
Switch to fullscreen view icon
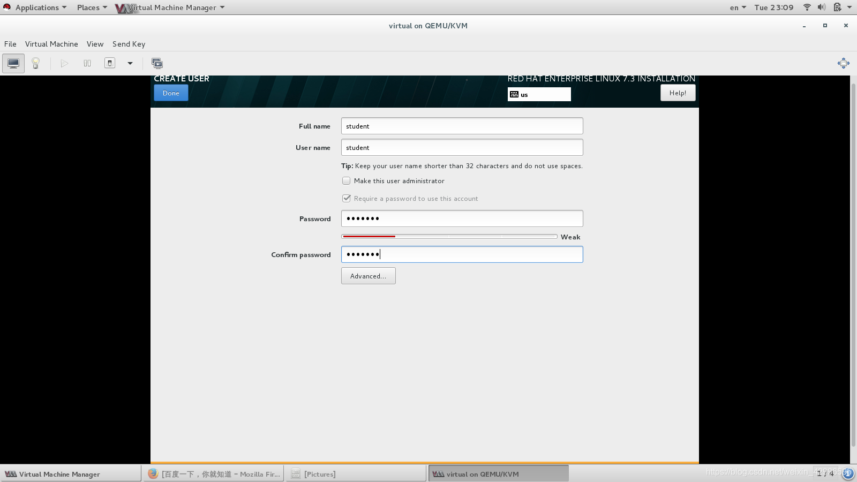point(843,63)
